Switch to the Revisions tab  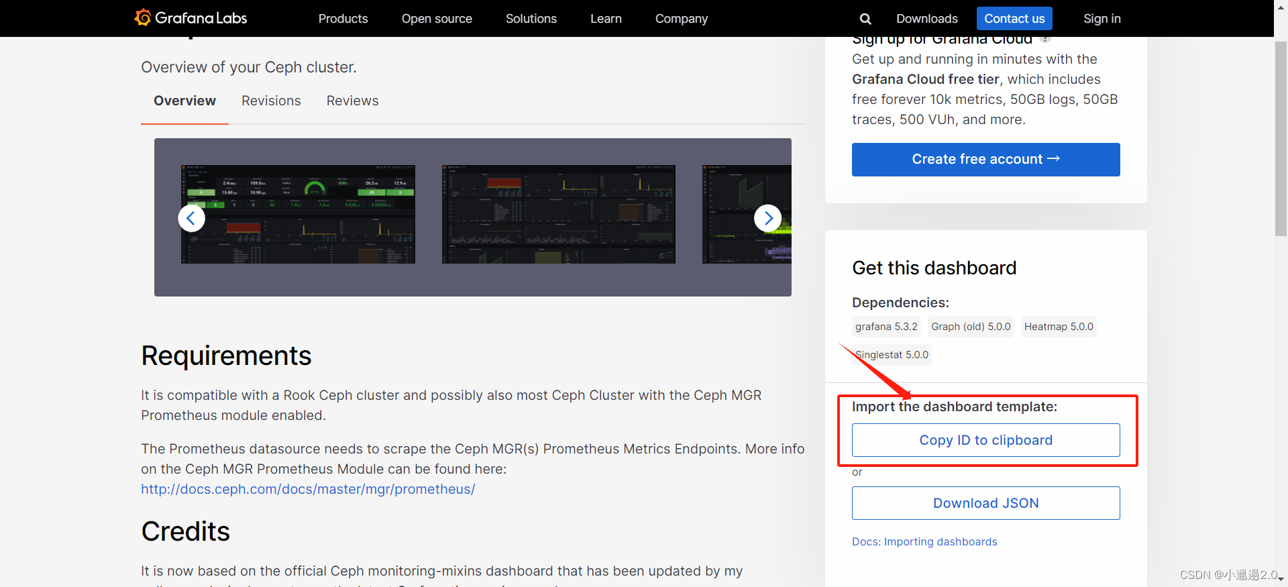pos(271,101)
